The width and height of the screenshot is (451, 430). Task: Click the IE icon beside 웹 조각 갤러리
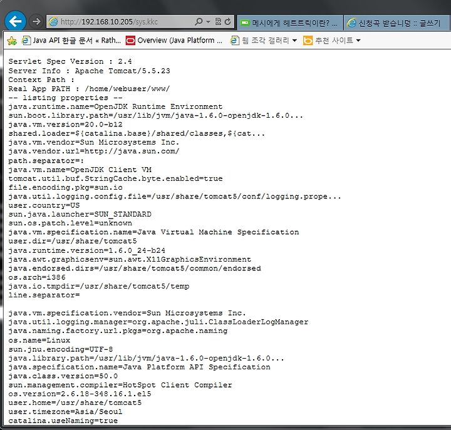(235, 40)
